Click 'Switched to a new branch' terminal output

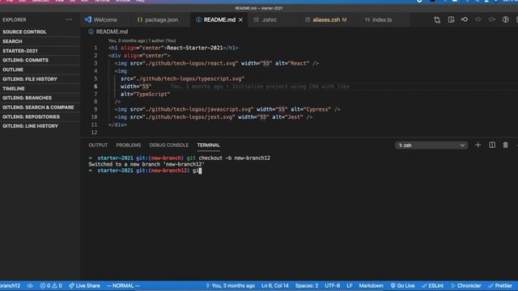point(146,164)
